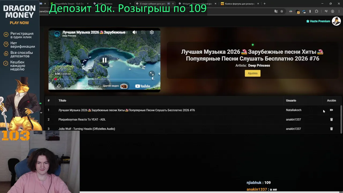The height and width of the screenshot is (193, 343).
Task: Select Julia Wulf - Turning Heads title
Action: (87, 129)
